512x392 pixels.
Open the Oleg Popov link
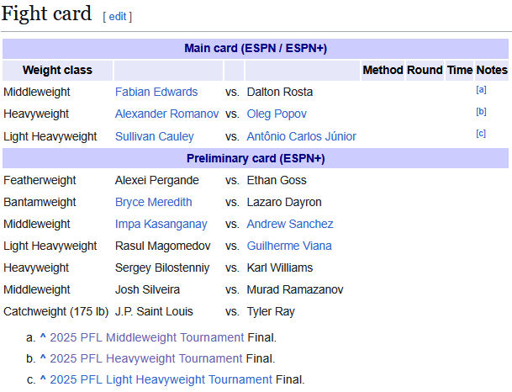(x=277, y=114)
